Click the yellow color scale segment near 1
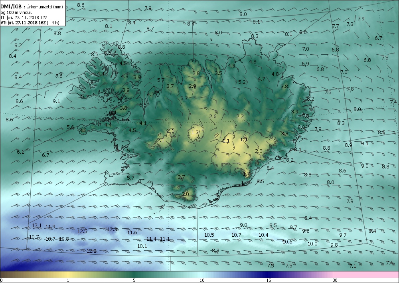This screenshot has height=283, width=399. 68,275
